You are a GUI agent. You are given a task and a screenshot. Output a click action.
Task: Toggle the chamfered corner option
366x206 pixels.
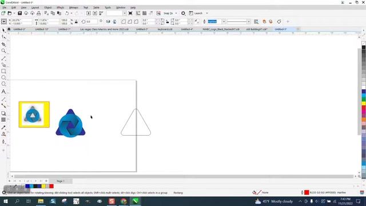136,22
